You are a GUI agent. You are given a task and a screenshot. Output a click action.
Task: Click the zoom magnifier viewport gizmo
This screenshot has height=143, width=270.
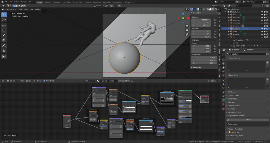(x=187, y=26)
